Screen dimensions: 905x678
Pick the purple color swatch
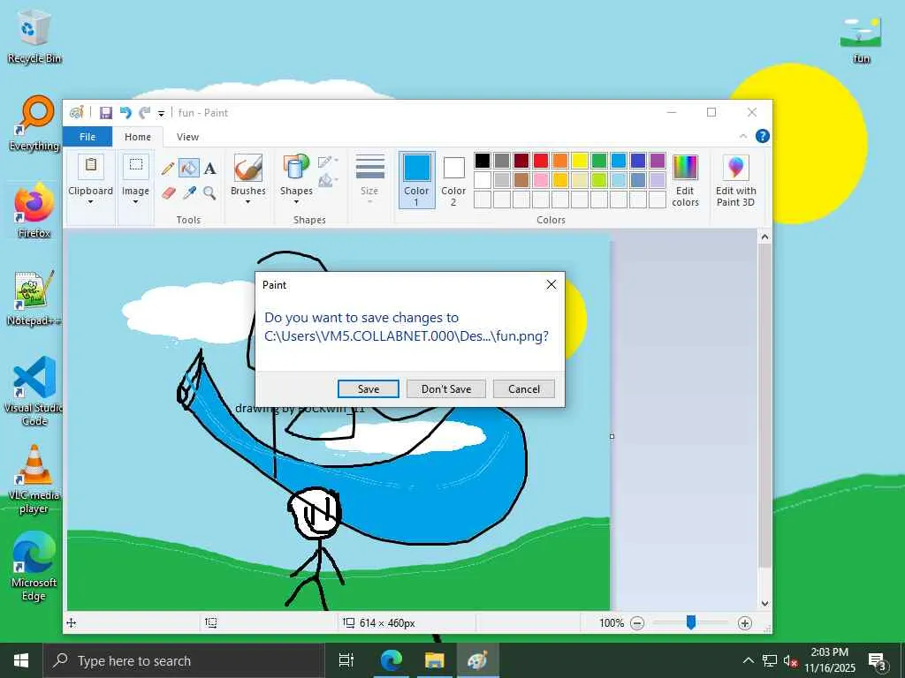click(x=658, y=161)
